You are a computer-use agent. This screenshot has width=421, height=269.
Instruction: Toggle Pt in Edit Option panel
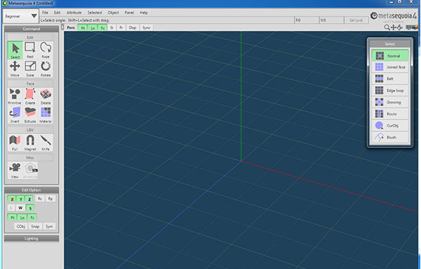[13, 217]
